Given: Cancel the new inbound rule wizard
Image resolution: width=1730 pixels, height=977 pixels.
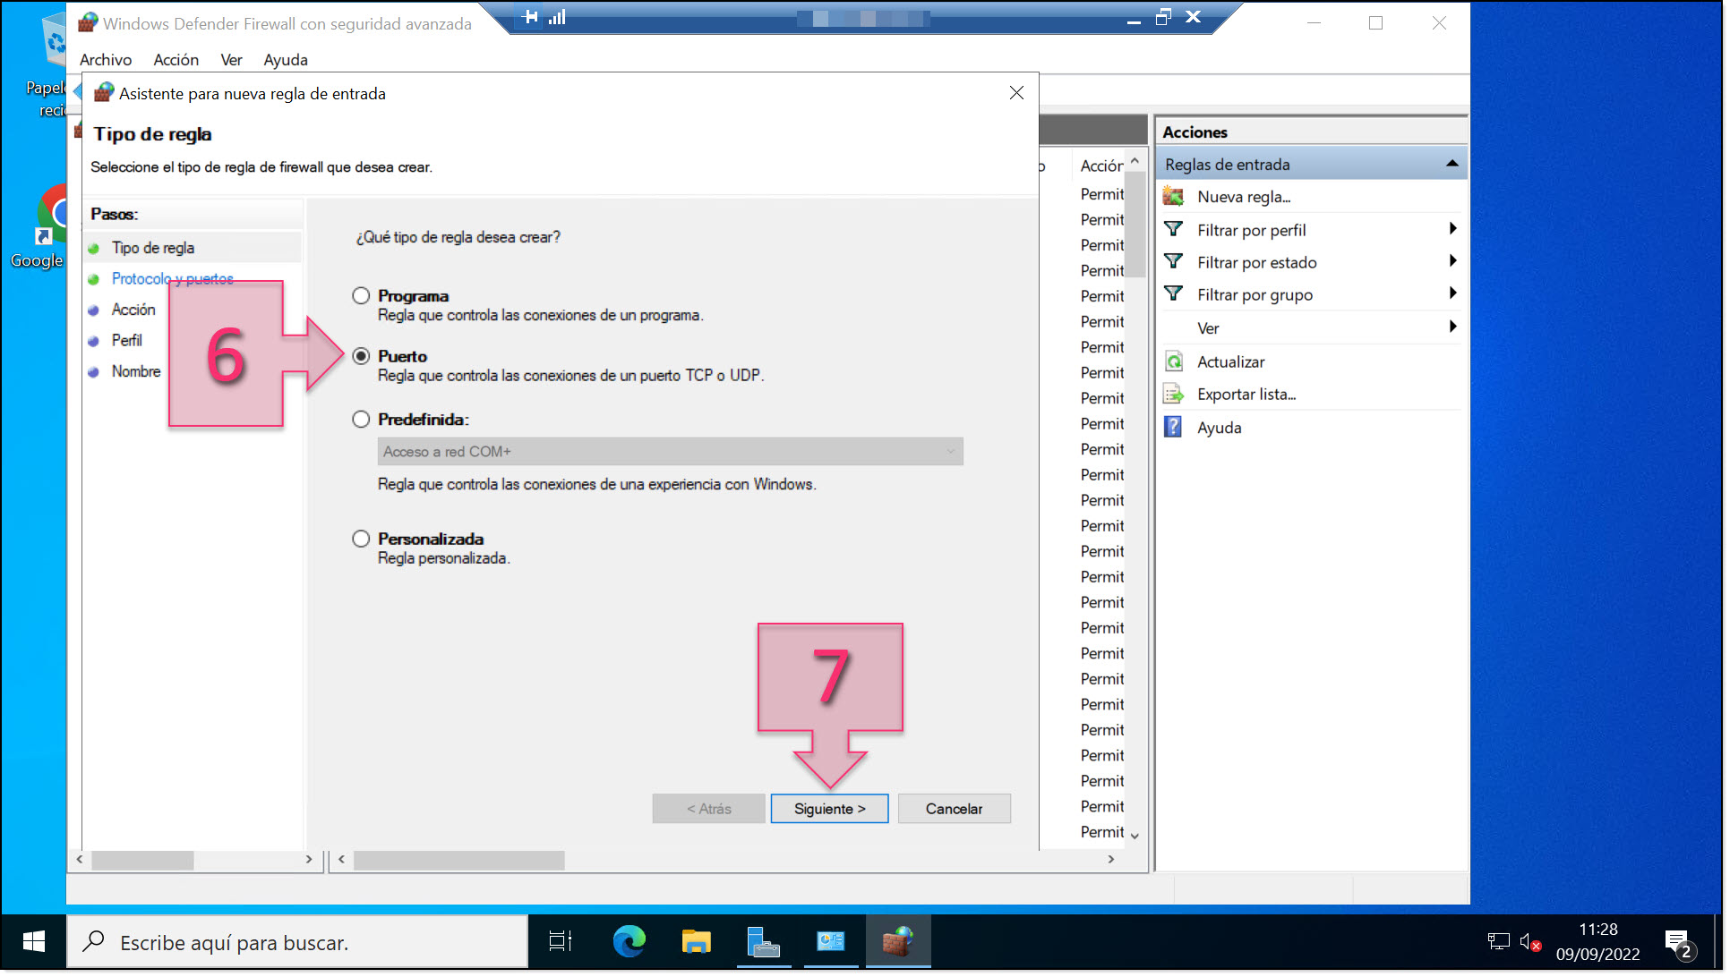Looking at the screenshot, I should pyautogui.click(x=954, y=809).
